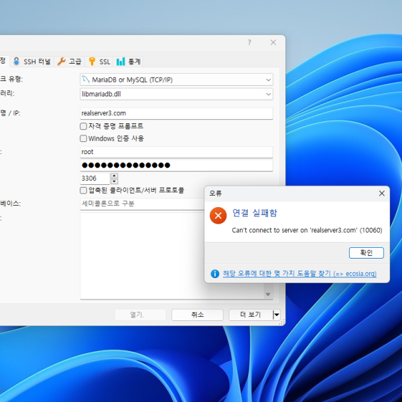Viewport: 402px width, 402px height.
Task: Open the SSH 터널 tab
Action: (x=32, y=62)
